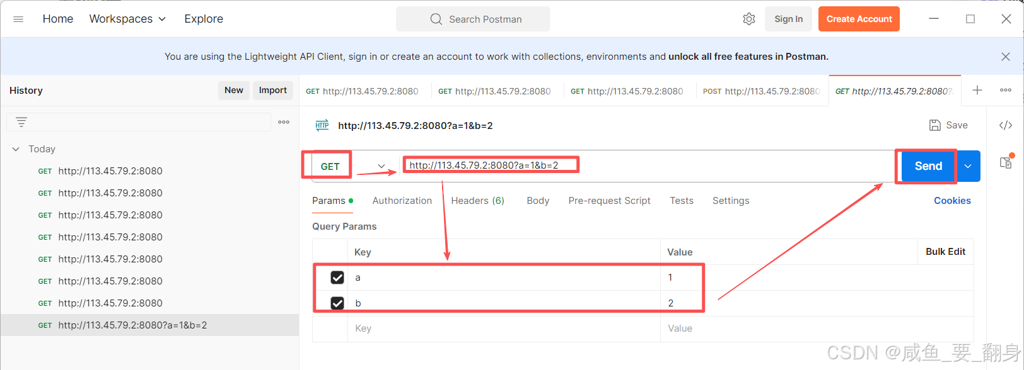Screen dimensions: 1024x370
Task: Uncheck the parameter a checkbox
Action: tap(337, 277)
